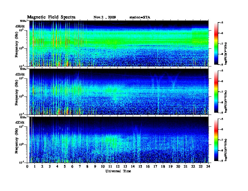Screen dimensions: 248x191
Task: Click the hour 20 tick label on the time axis
Action: pos(178,166)
